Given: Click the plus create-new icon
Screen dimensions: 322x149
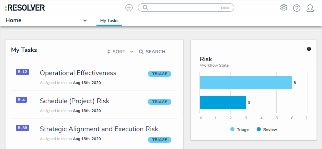Looking at the screenshot, I should (x=129, y=8).
